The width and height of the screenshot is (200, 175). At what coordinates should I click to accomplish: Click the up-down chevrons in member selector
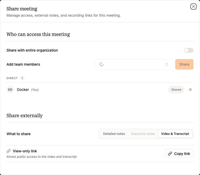coord(167,64)
